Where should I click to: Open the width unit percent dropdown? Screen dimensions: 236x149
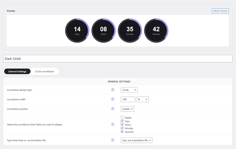click(142, 99)
